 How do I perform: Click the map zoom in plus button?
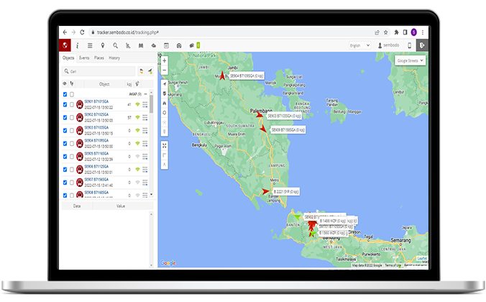(165, 61)
